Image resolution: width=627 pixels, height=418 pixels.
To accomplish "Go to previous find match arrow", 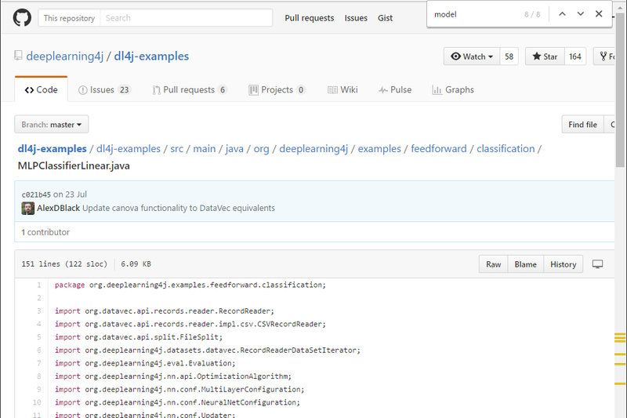I will (562, 14).
